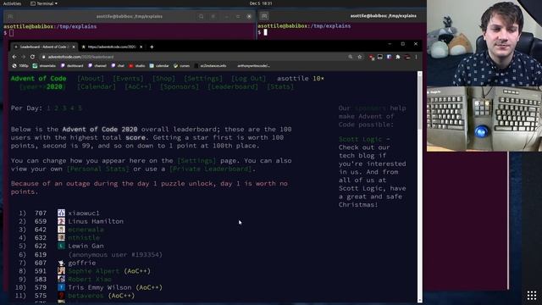The image size is (542, 305).
Task: Open hamburger menu in left terminal titlebar
Action: pos(213,16)
